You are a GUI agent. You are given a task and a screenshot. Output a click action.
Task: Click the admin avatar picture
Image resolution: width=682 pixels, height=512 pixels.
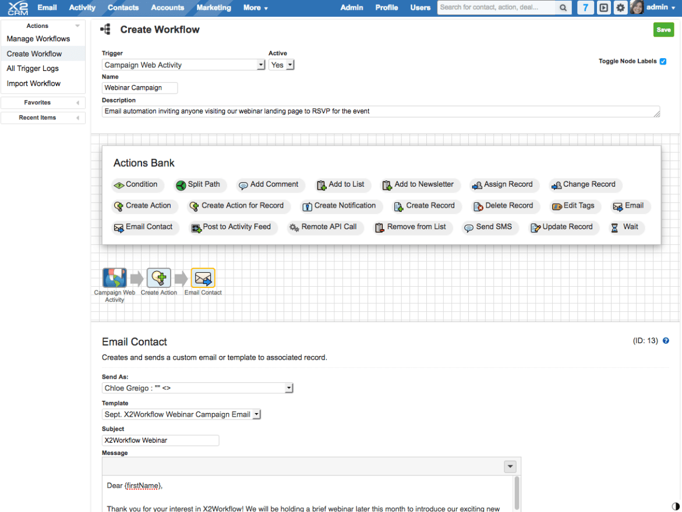[x=637, y=8]
